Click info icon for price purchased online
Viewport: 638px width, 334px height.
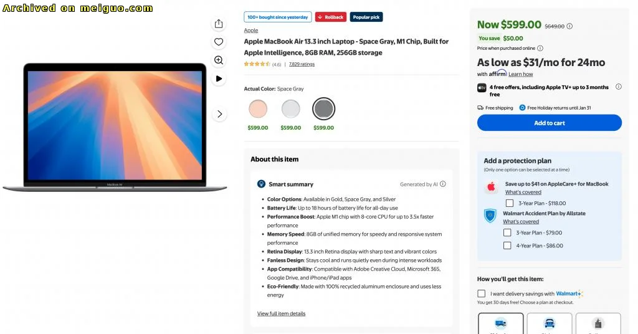pos(540,48)
